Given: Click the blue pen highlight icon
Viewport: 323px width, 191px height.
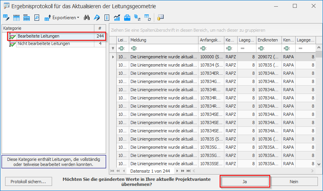Looking at the screenshot, I should point(97,18).
